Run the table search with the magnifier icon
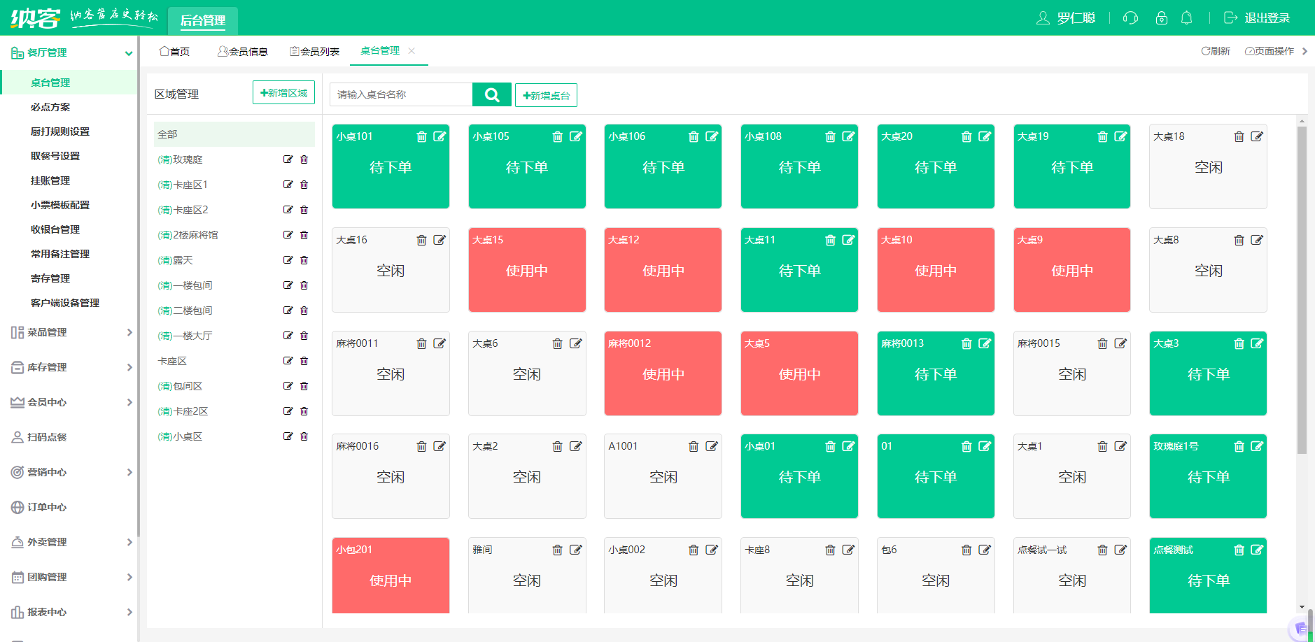 point(492,94)
